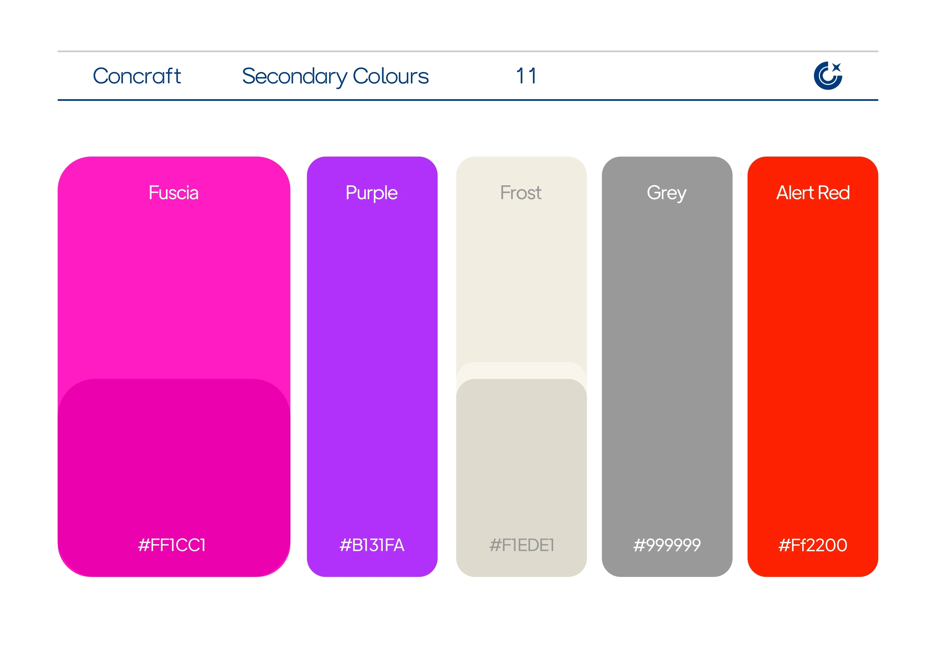Select the #FF1CC1 hex code text

click(x=172, y=545)
